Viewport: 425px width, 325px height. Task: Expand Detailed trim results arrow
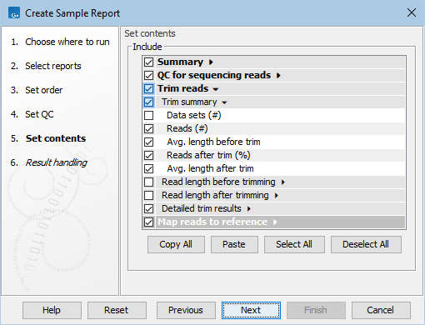[248, 209]
